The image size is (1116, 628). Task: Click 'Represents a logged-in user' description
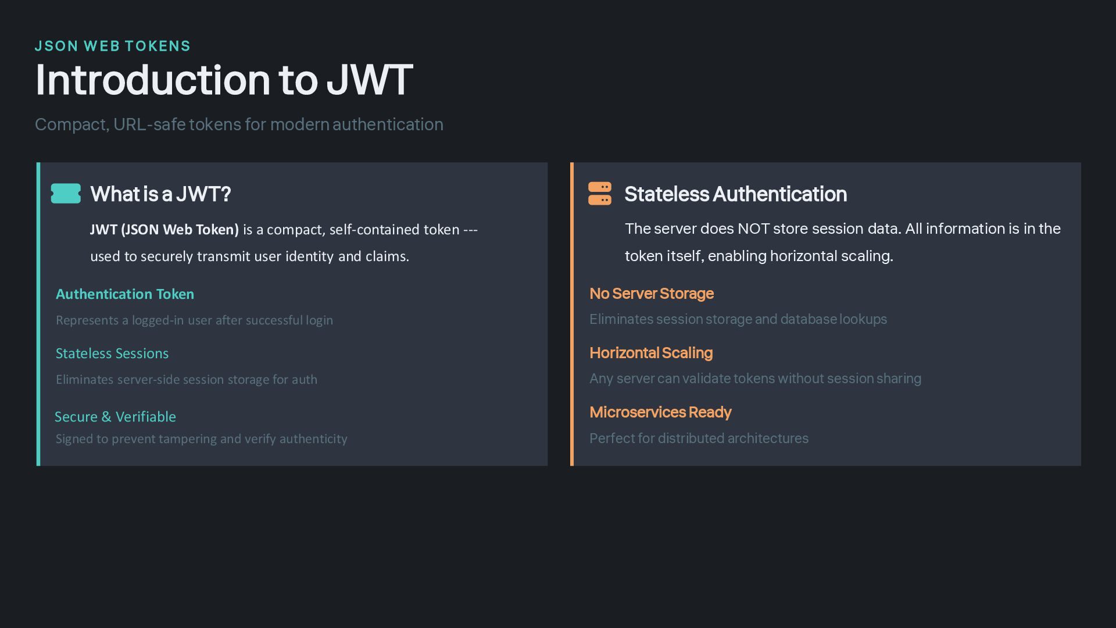point(194,320)
